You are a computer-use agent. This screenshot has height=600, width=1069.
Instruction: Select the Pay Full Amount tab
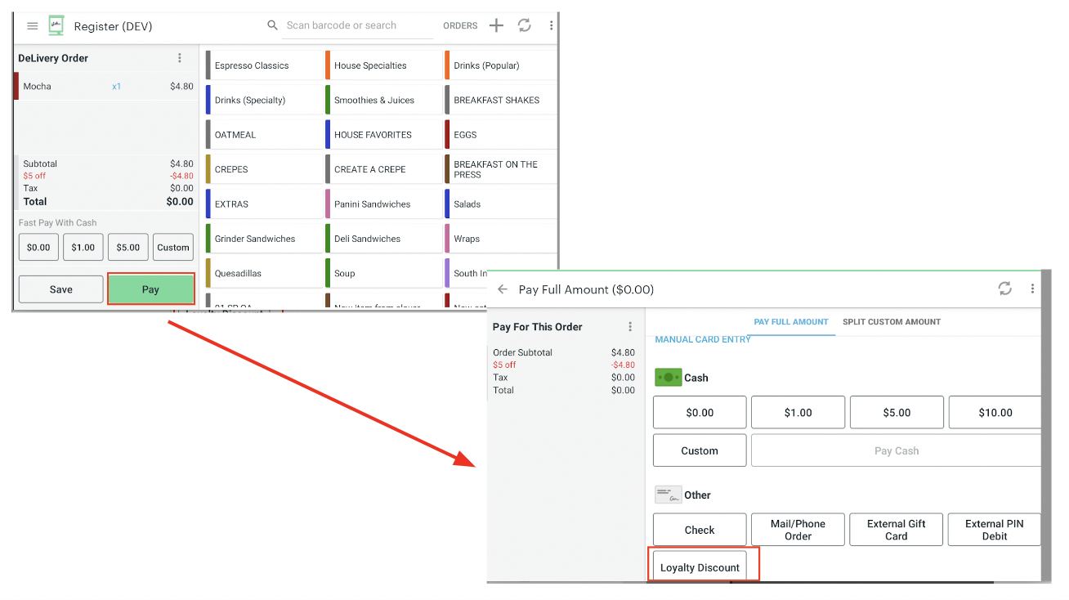pyautogui.click(x=790, y=322)
